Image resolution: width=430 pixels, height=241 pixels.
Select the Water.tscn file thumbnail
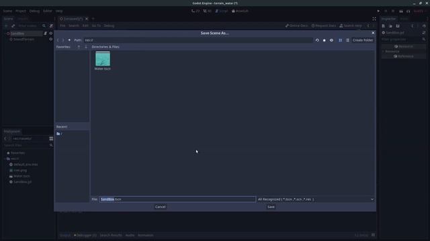point(103,61)
